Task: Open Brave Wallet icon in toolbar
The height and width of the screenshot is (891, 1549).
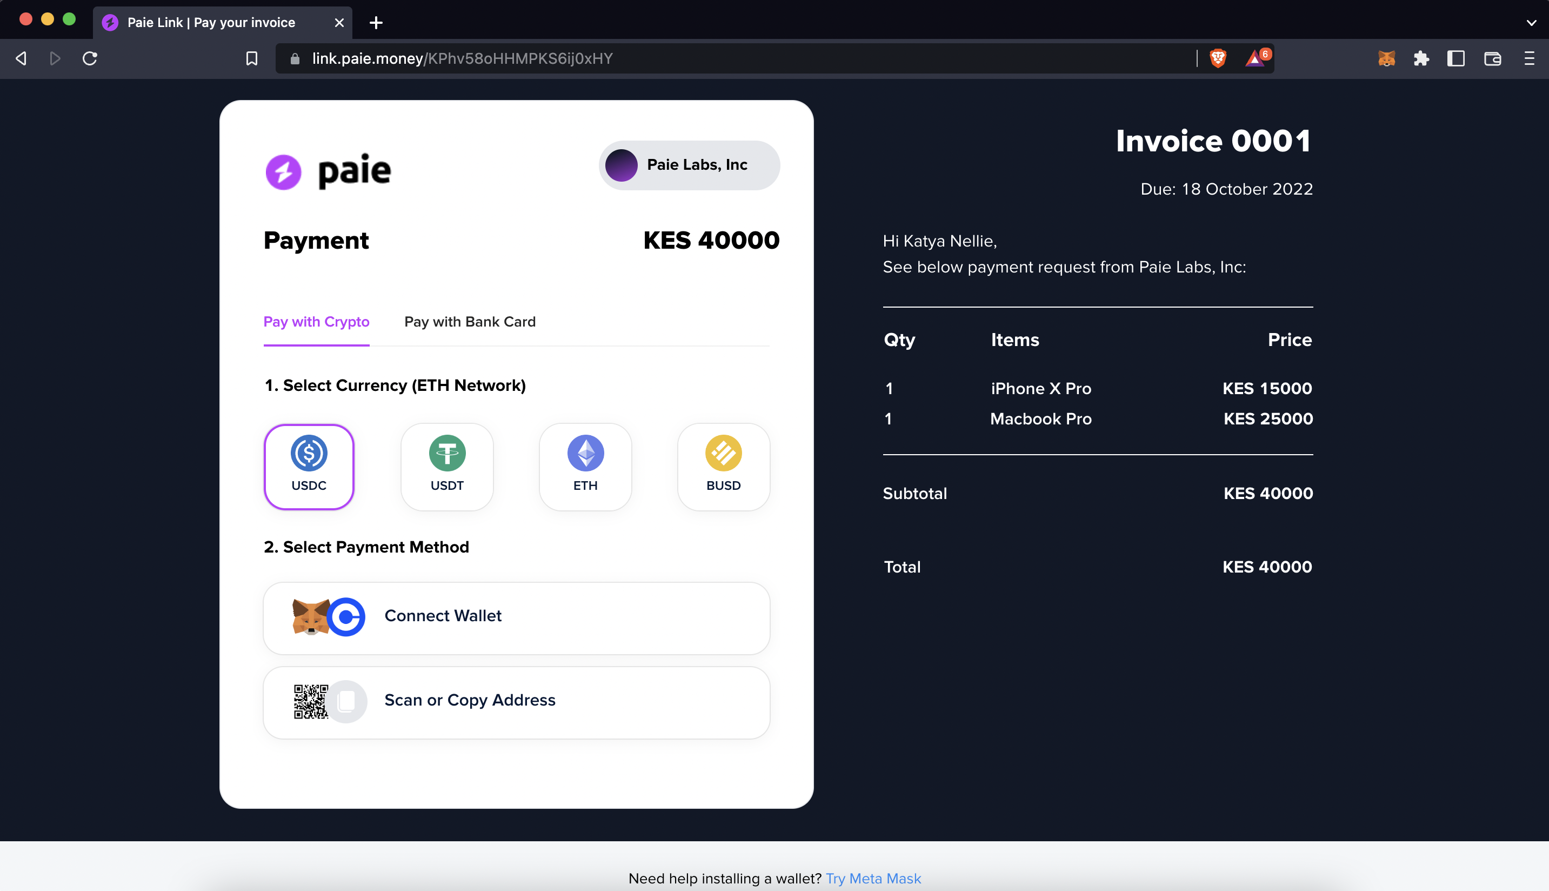Action: (x=1492, y=58)
